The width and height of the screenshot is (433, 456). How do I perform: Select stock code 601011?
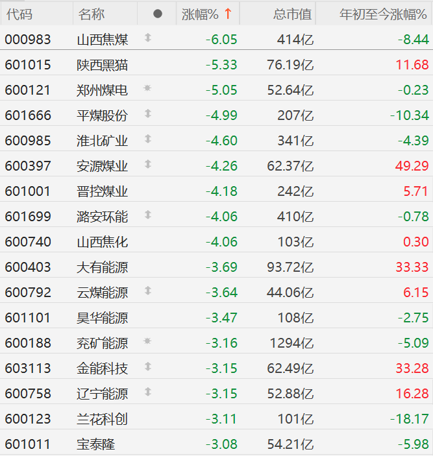coord(28,444)
